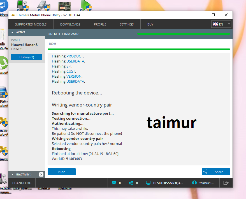Click the '100%' progress text

[52, 44]
